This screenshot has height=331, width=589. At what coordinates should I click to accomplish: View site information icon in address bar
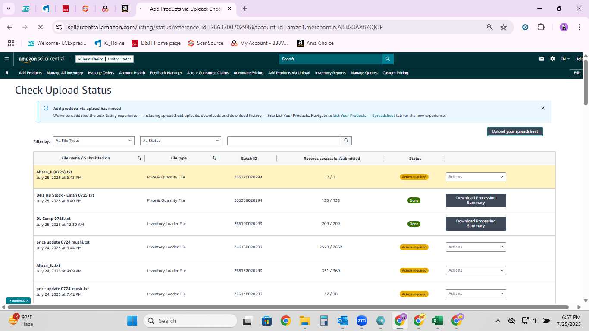coord(59,27)
